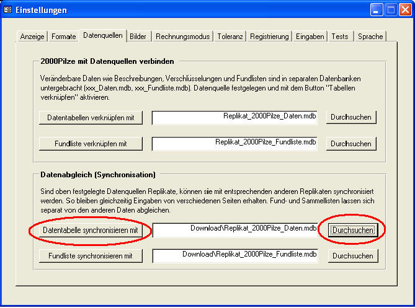This screenshot has height=308, width=415.
Task: Select the Bilder tab
Action: tap(138, 37)
